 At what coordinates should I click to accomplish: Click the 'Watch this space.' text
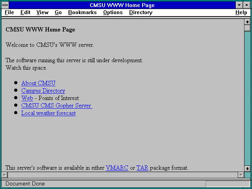pyautogui.click(x=26, y=68)
